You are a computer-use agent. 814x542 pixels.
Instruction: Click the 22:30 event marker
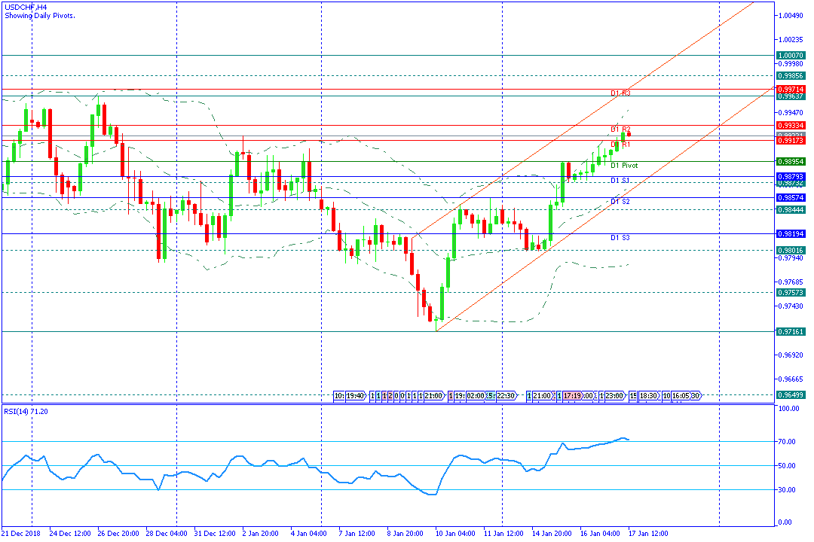pos(505,395)
